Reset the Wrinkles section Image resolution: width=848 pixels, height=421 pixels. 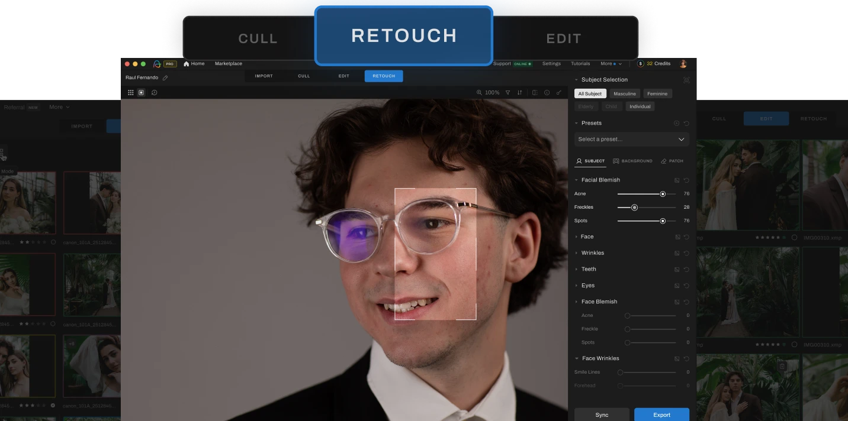click(686, 253)
